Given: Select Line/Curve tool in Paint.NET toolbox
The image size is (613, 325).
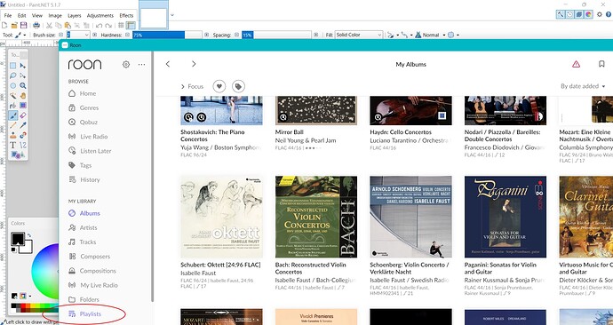Looking at the screenshot, I should pos(23,145).
